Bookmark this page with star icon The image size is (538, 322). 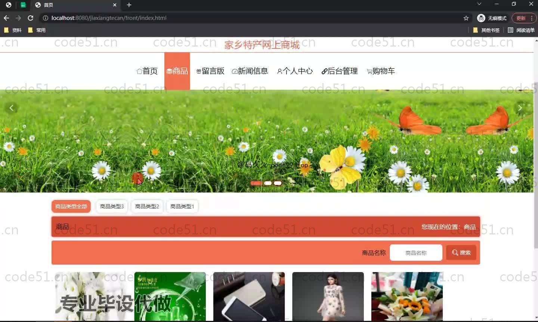466,18
